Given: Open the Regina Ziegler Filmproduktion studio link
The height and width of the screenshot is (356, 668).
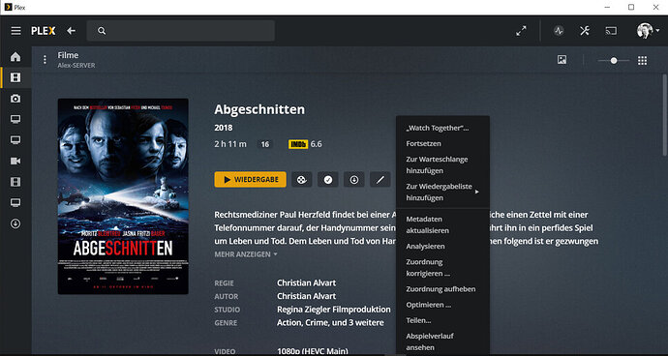Looking at the screenshot, I should (334, 310).
